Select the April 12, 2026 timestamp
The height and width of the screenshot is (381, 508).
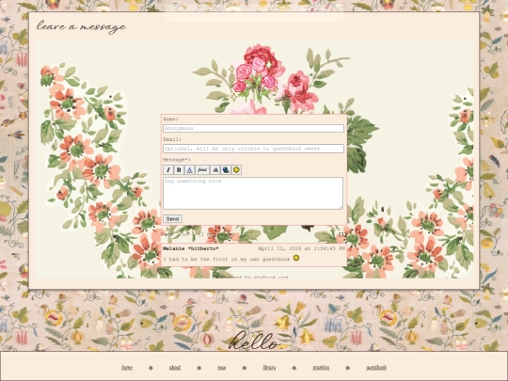[302, 248]
